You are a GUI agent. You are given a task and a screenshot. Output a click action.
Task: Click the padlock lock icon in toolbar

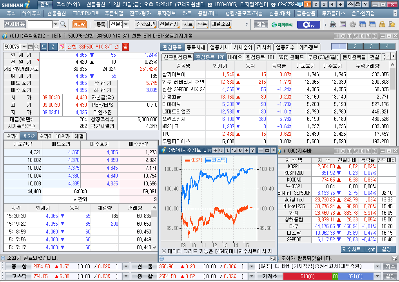pyautogui.click(x=382, y=24)
